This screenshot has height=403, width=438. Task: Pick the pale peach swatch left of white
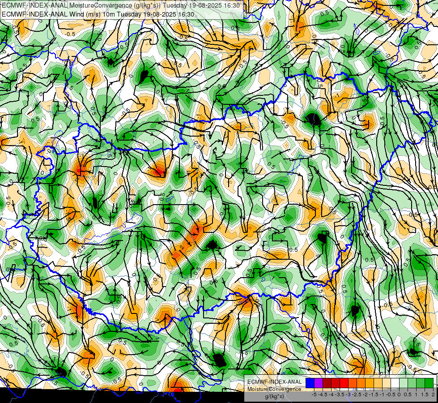[386, 383]
